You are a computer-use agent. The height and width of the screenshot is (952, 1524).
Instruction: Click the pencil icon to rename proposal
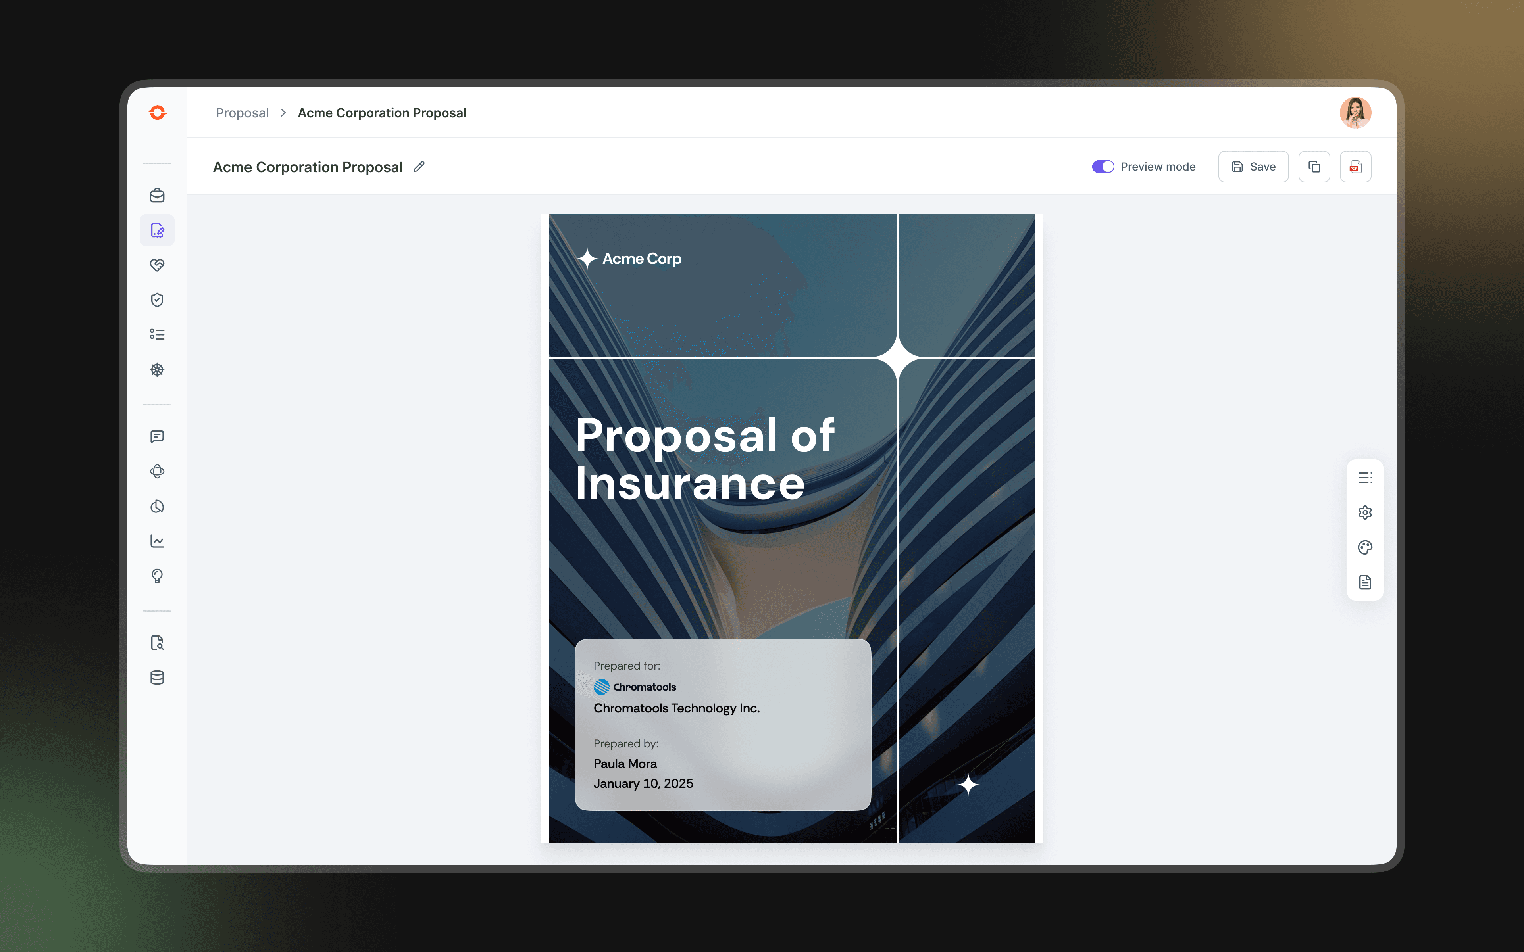419,167
